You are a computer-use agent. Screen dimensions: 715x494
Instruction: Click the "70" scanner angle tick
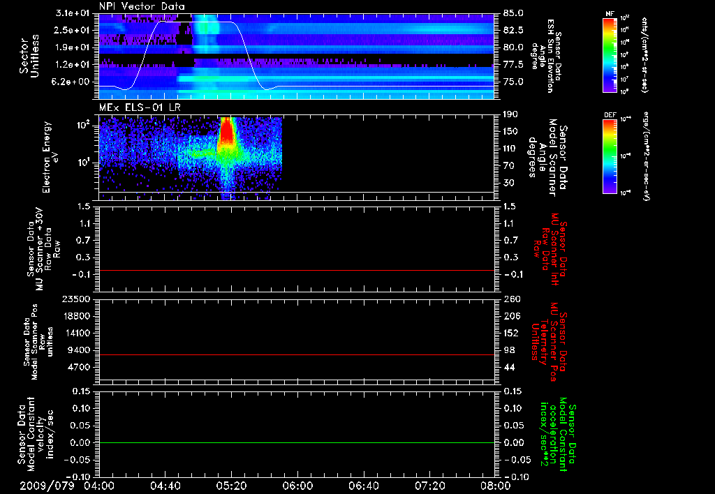508,166
